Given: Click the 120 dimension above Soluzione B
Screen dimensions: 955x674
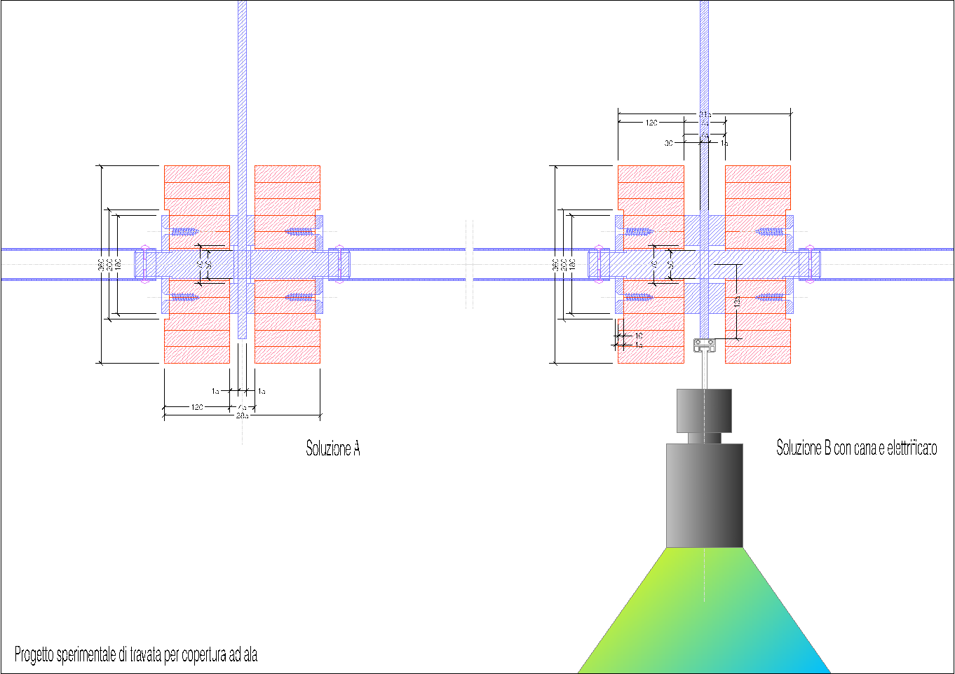Looking at the screenshot, I should [x=651, y=123].
